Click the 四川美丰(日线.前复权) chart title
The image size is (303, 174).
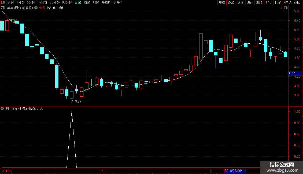click(17, 8)
